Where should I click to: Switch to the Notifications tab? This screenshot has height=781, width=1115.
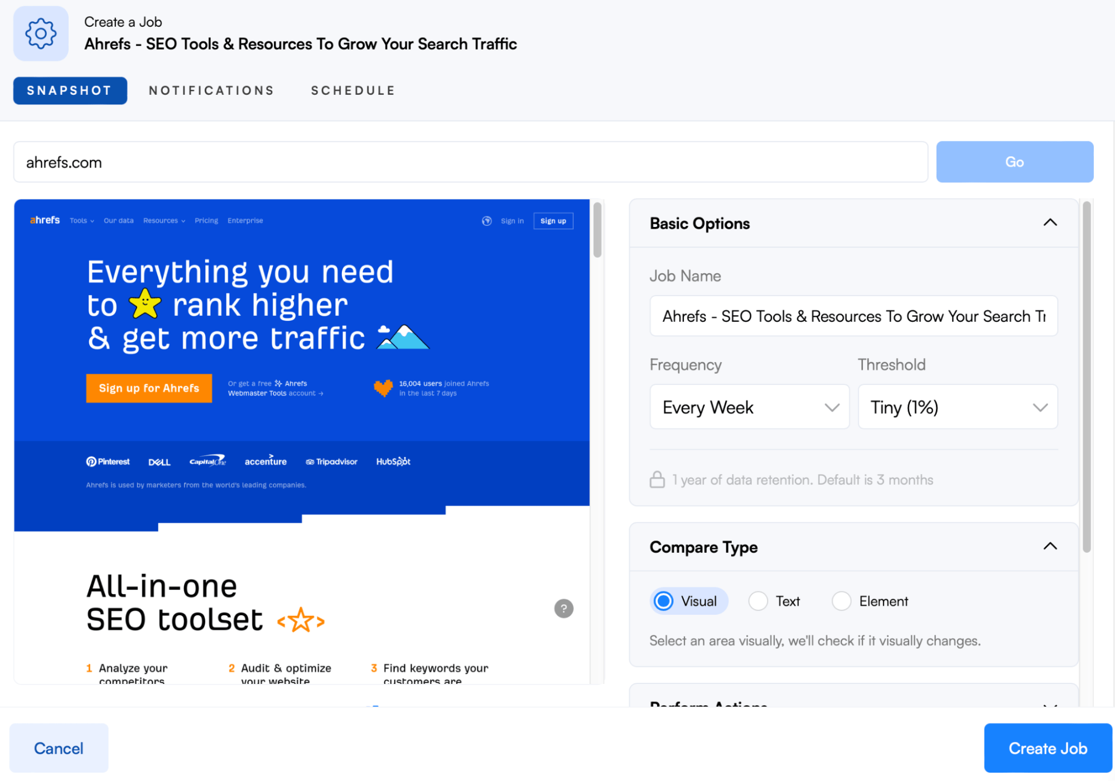pos(211,90)
